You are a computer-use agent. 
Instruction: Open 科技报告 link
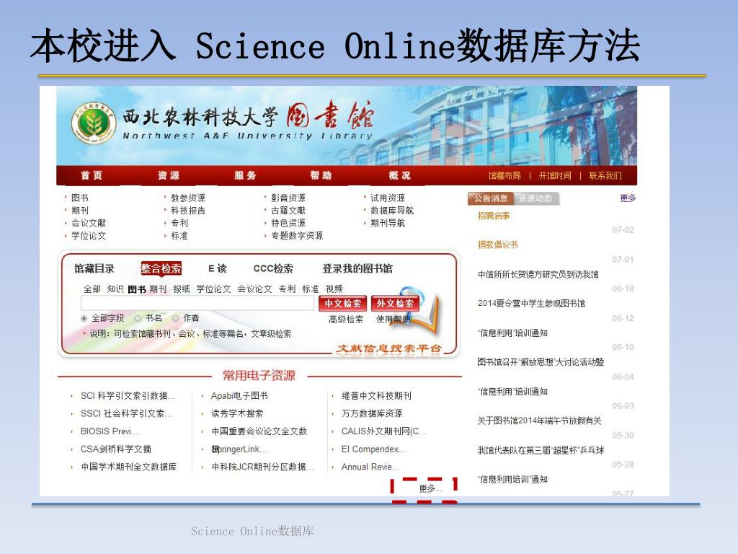[188, 210]
